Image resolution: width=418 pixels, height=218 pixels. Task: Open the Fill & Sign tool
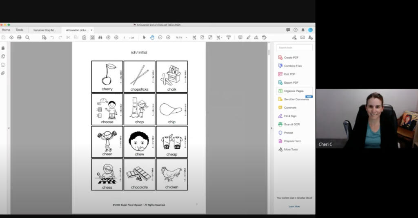[287, 116]
